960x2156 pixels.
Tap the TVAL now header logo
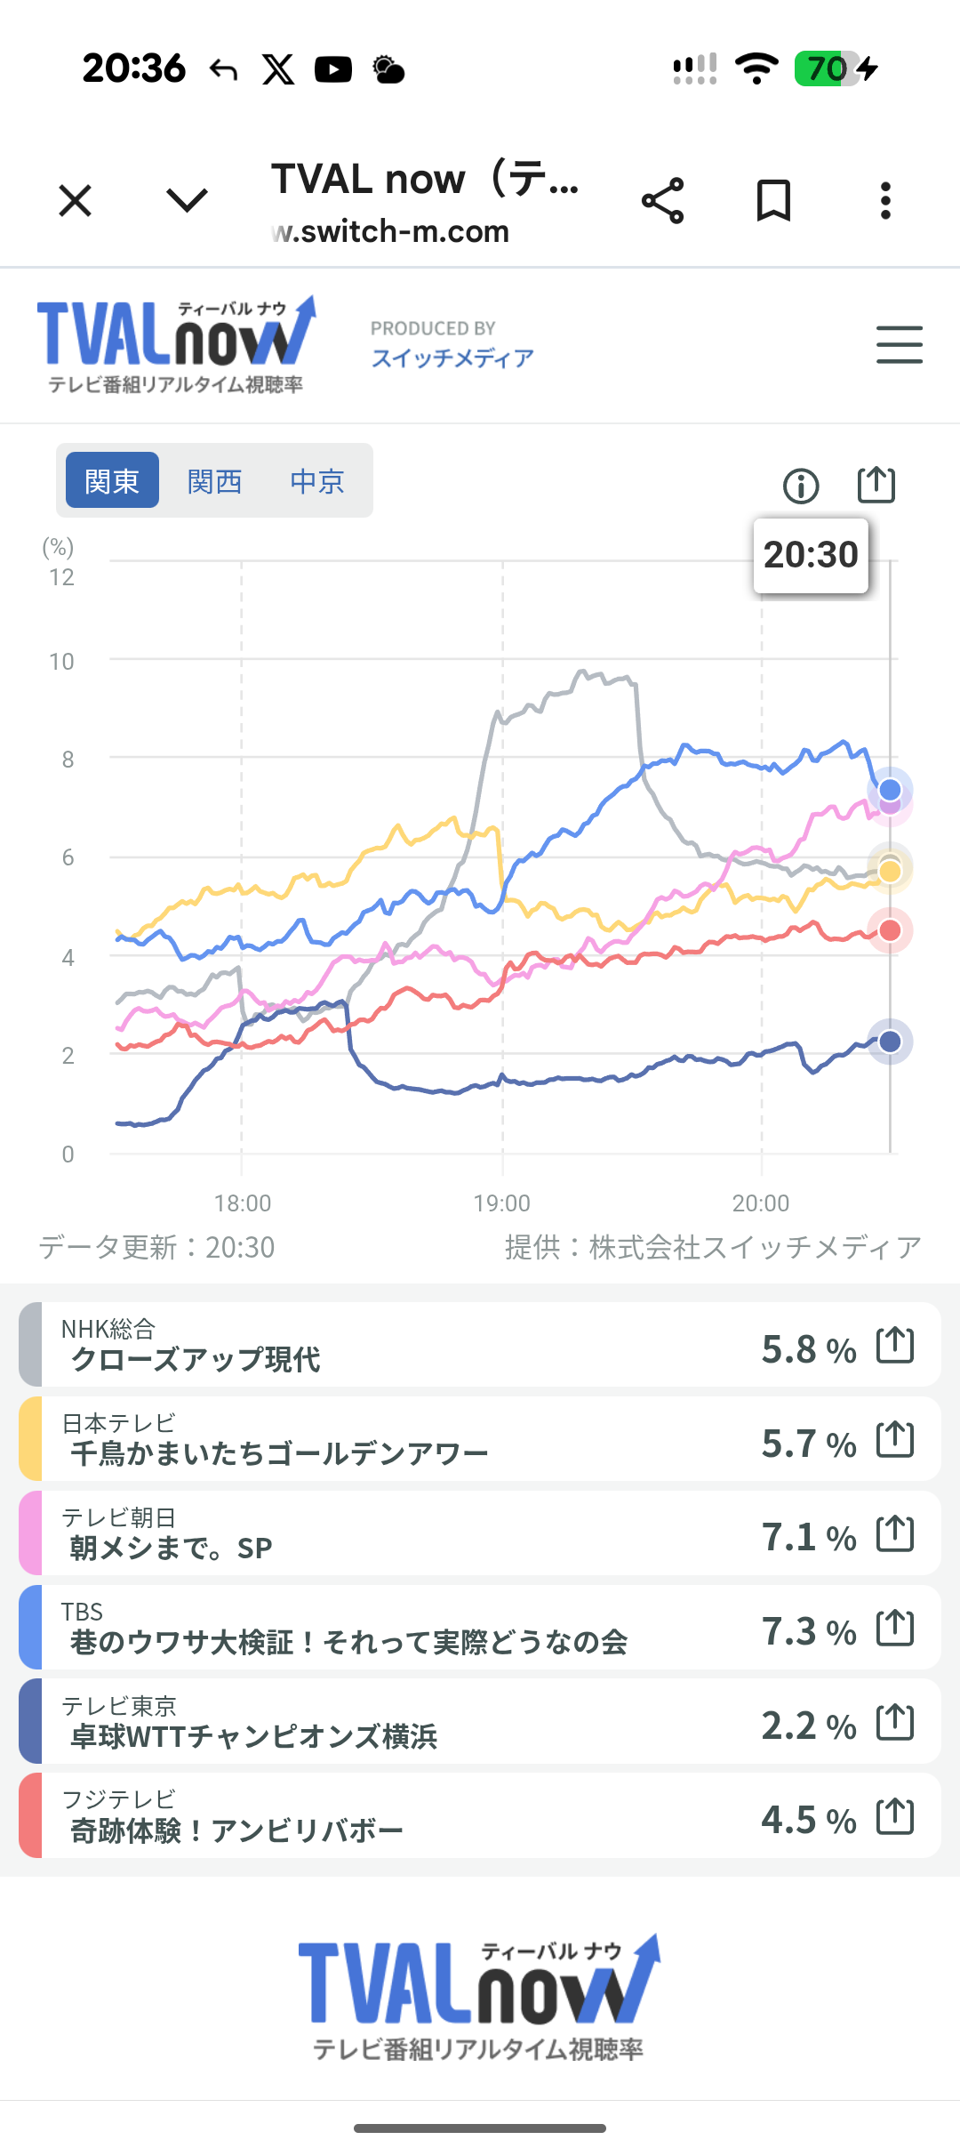pos(176,345)
